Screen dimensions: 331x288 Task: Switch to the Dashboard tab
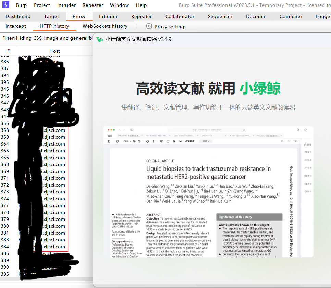point(18,16)
